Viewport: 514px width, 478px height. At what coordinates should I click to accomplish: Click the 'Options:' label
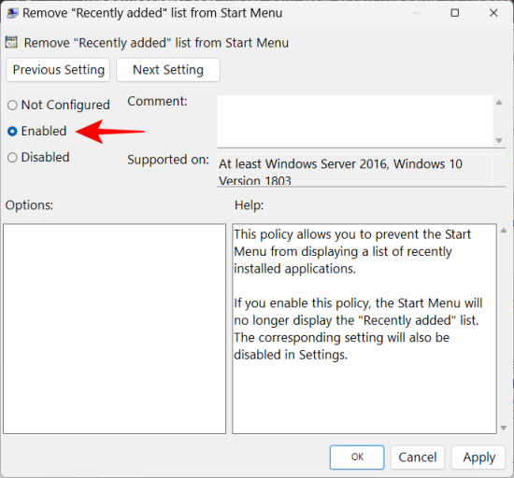29,205
